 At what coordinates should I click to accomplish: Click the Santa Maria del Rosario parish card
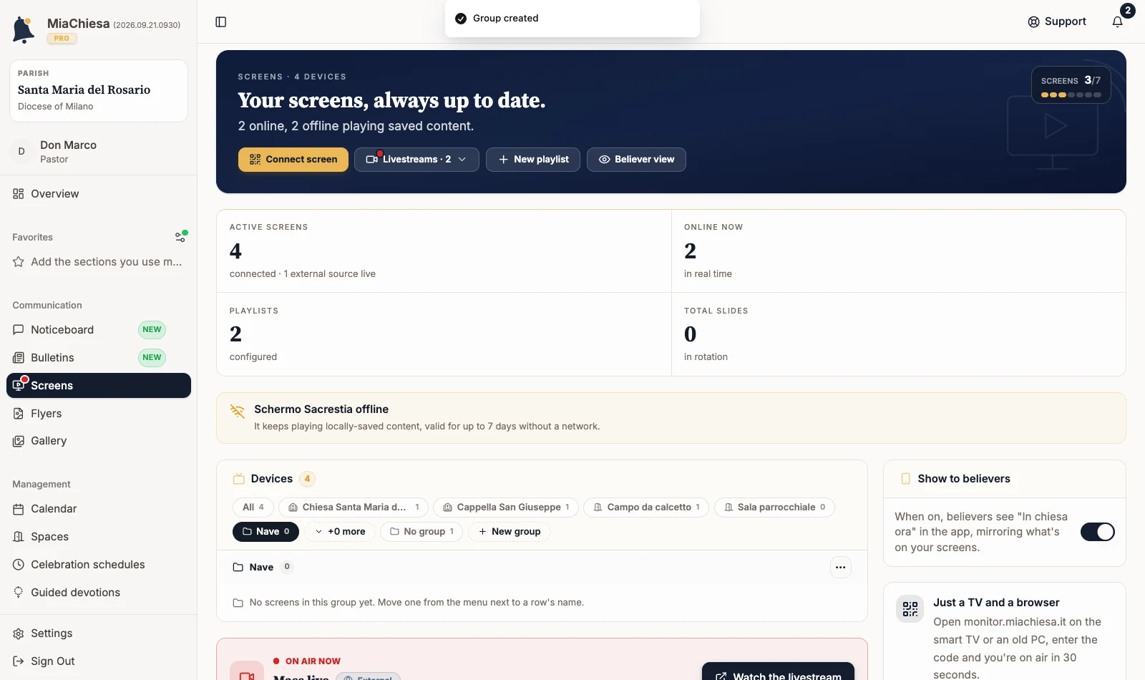coord(99,91)
